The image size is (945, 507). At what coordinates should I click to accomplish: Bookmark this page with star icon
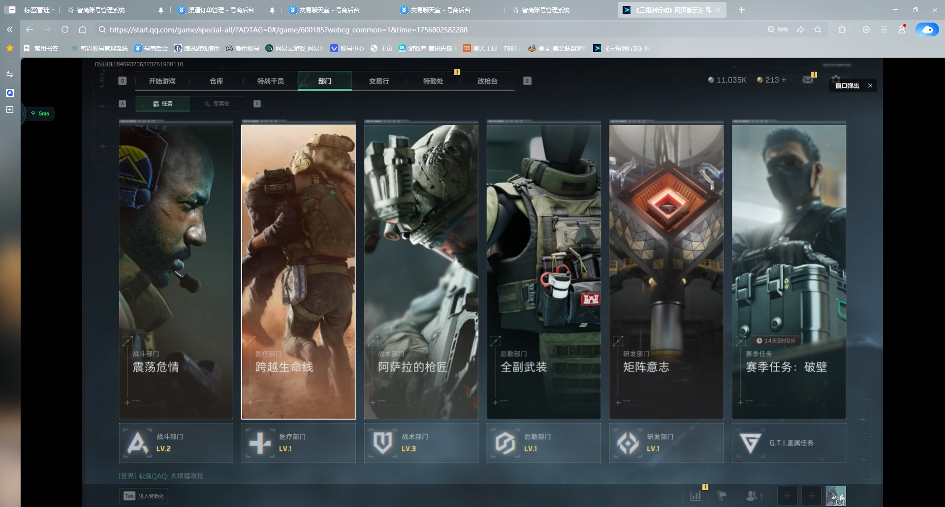(818, 29)
